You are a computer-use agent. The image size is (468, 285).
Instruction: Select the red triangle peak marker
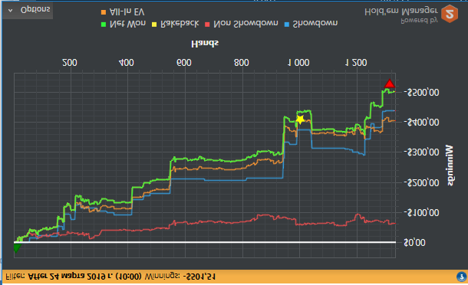coord(390,84)
